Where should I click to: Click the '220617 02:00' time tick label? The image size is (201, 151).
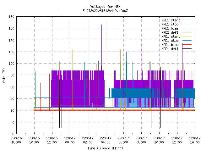point(88,140)
